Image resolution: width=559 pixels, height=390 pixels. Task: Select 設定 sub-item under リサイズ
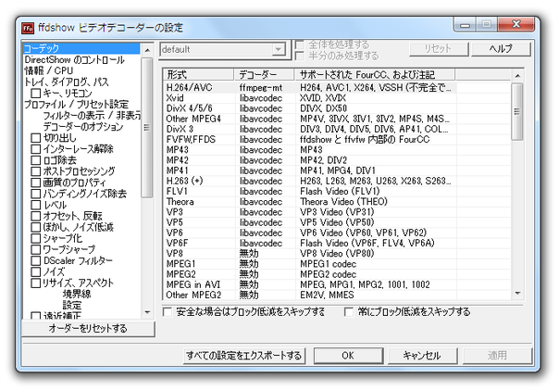[72, 305]
